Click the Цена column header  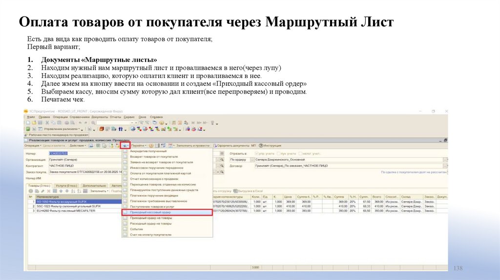[x=289, y=197]
